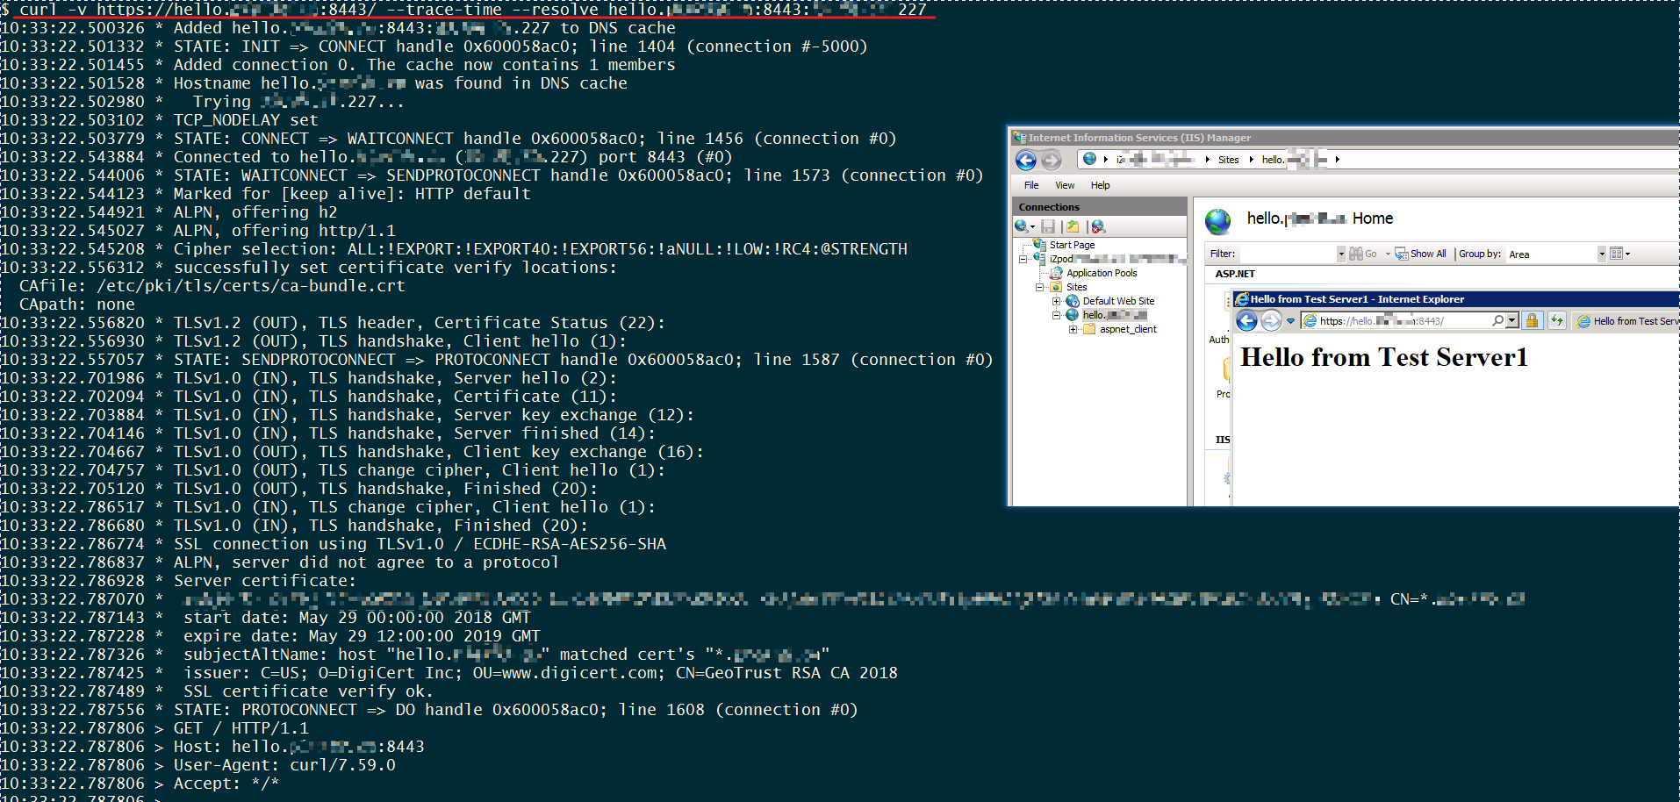The image size is (1680, 802).
Task: Open the Help menu in IIS Manager
Action: (1100, 185)
